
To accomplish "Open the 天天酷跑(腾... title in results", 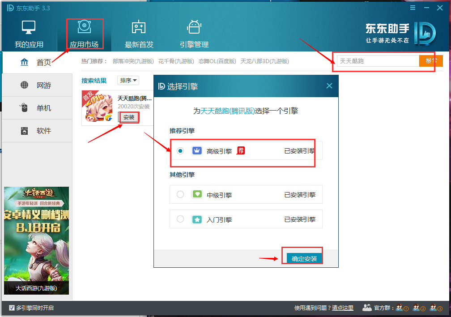I will [x=135, y=98].
